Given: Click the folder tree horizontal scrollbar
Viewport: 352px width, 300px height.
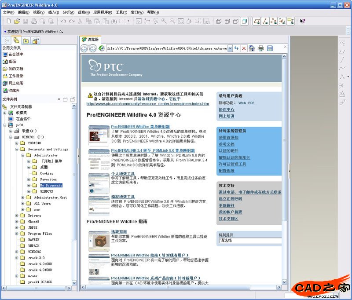Looking at the screenshot, I should [37, 288].
